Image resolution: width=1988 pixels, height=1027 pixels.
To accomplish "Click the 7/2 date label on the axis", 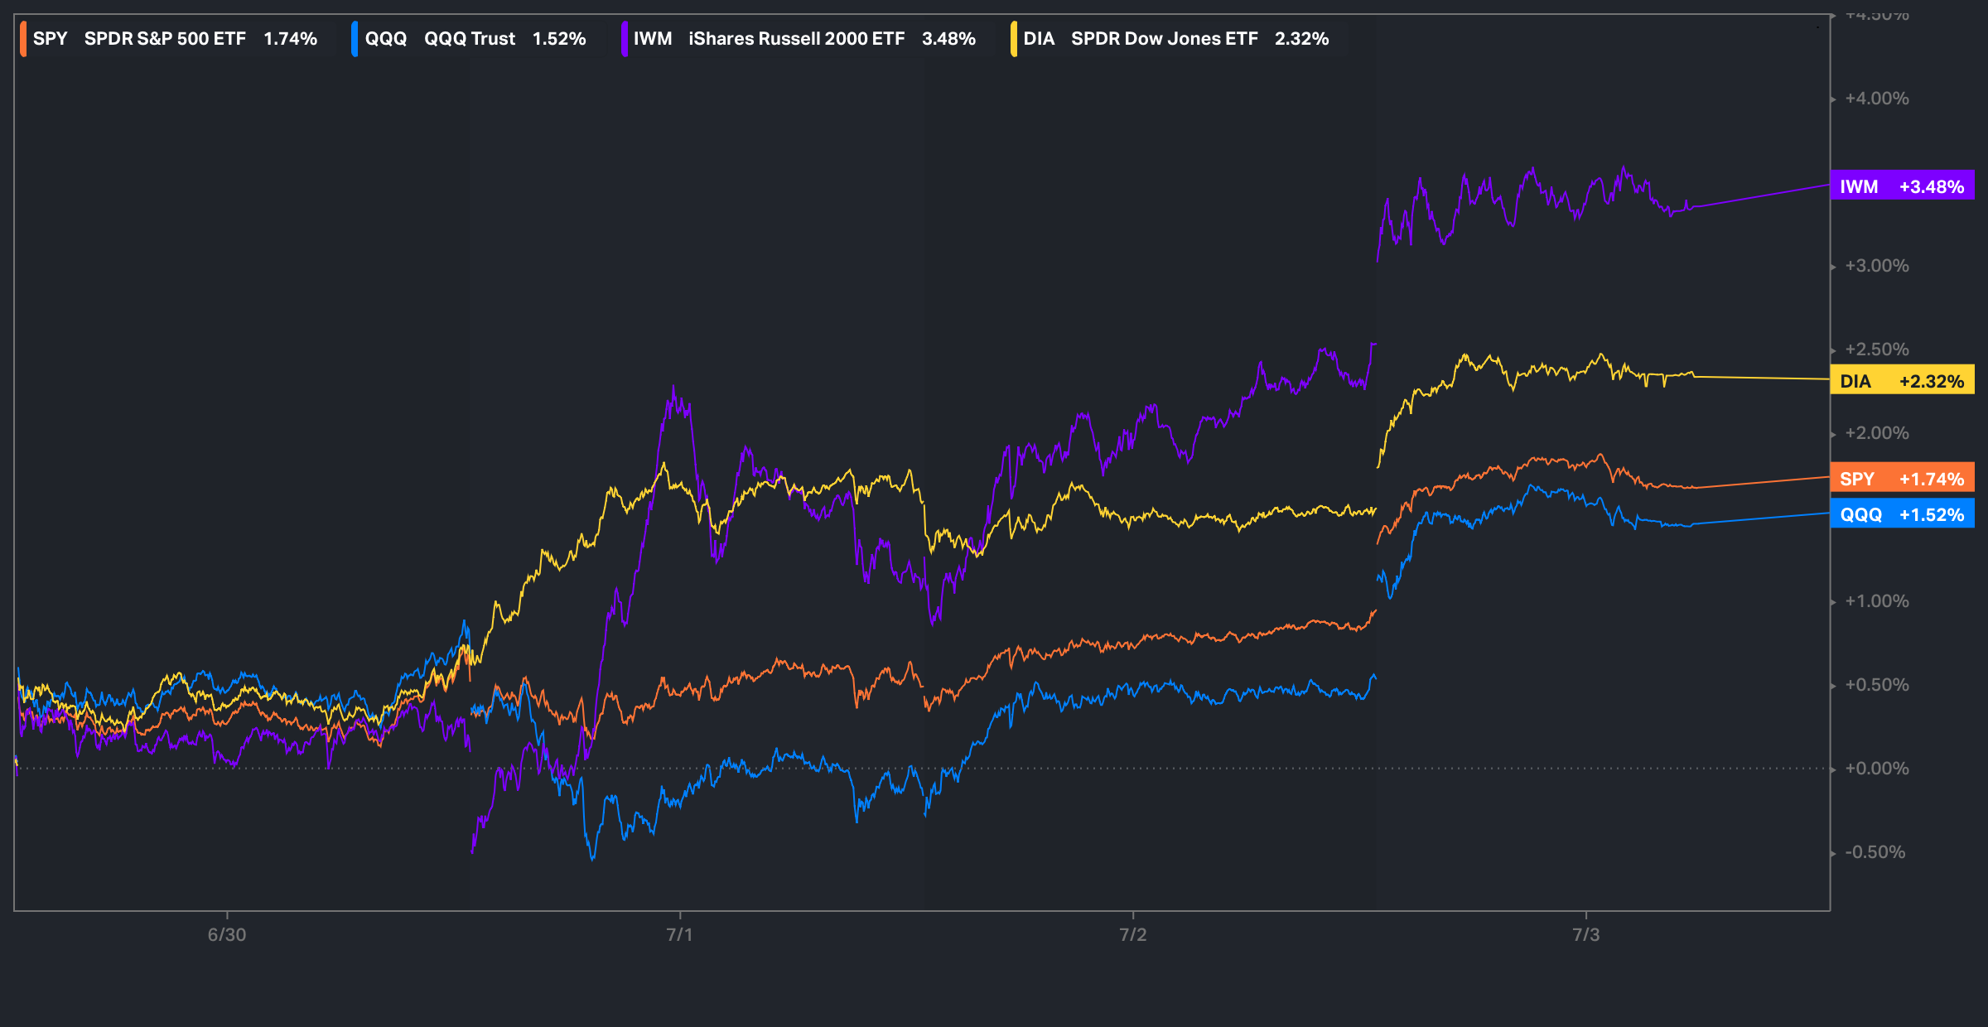I will tap(1132, 935).
